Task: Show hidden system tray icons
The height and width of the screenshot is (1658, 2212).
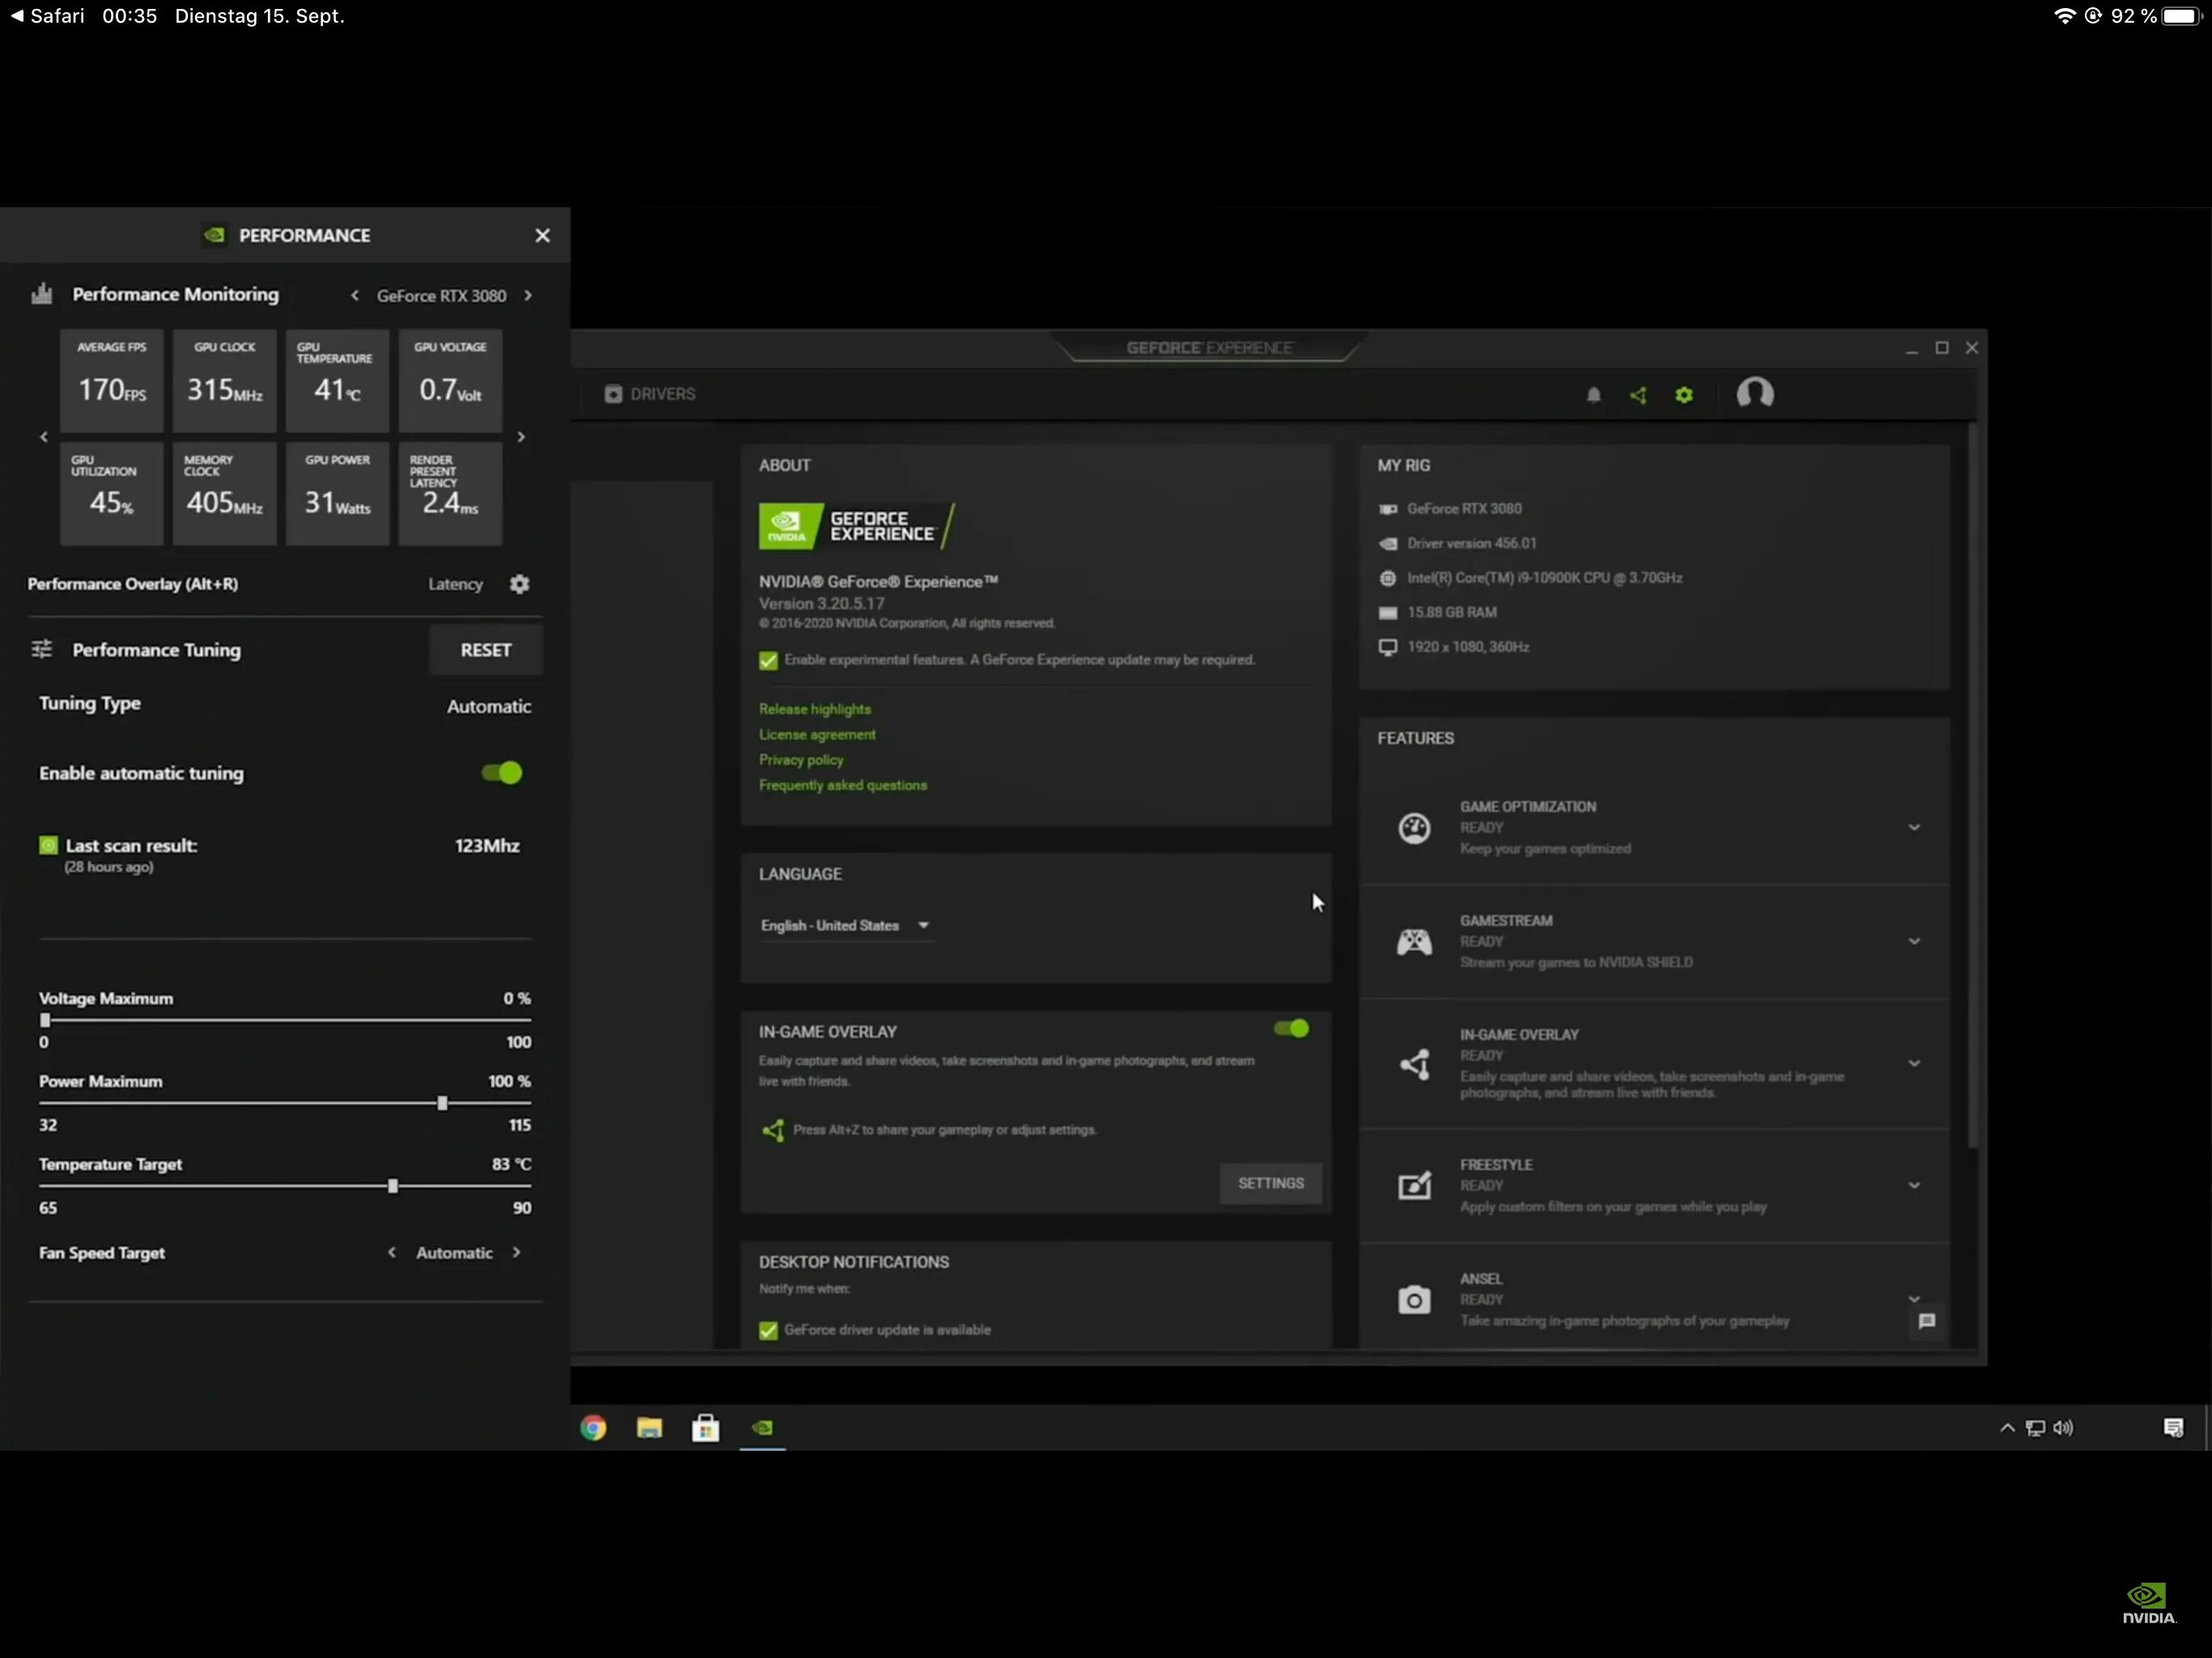Action: tap(2006, 1428)
